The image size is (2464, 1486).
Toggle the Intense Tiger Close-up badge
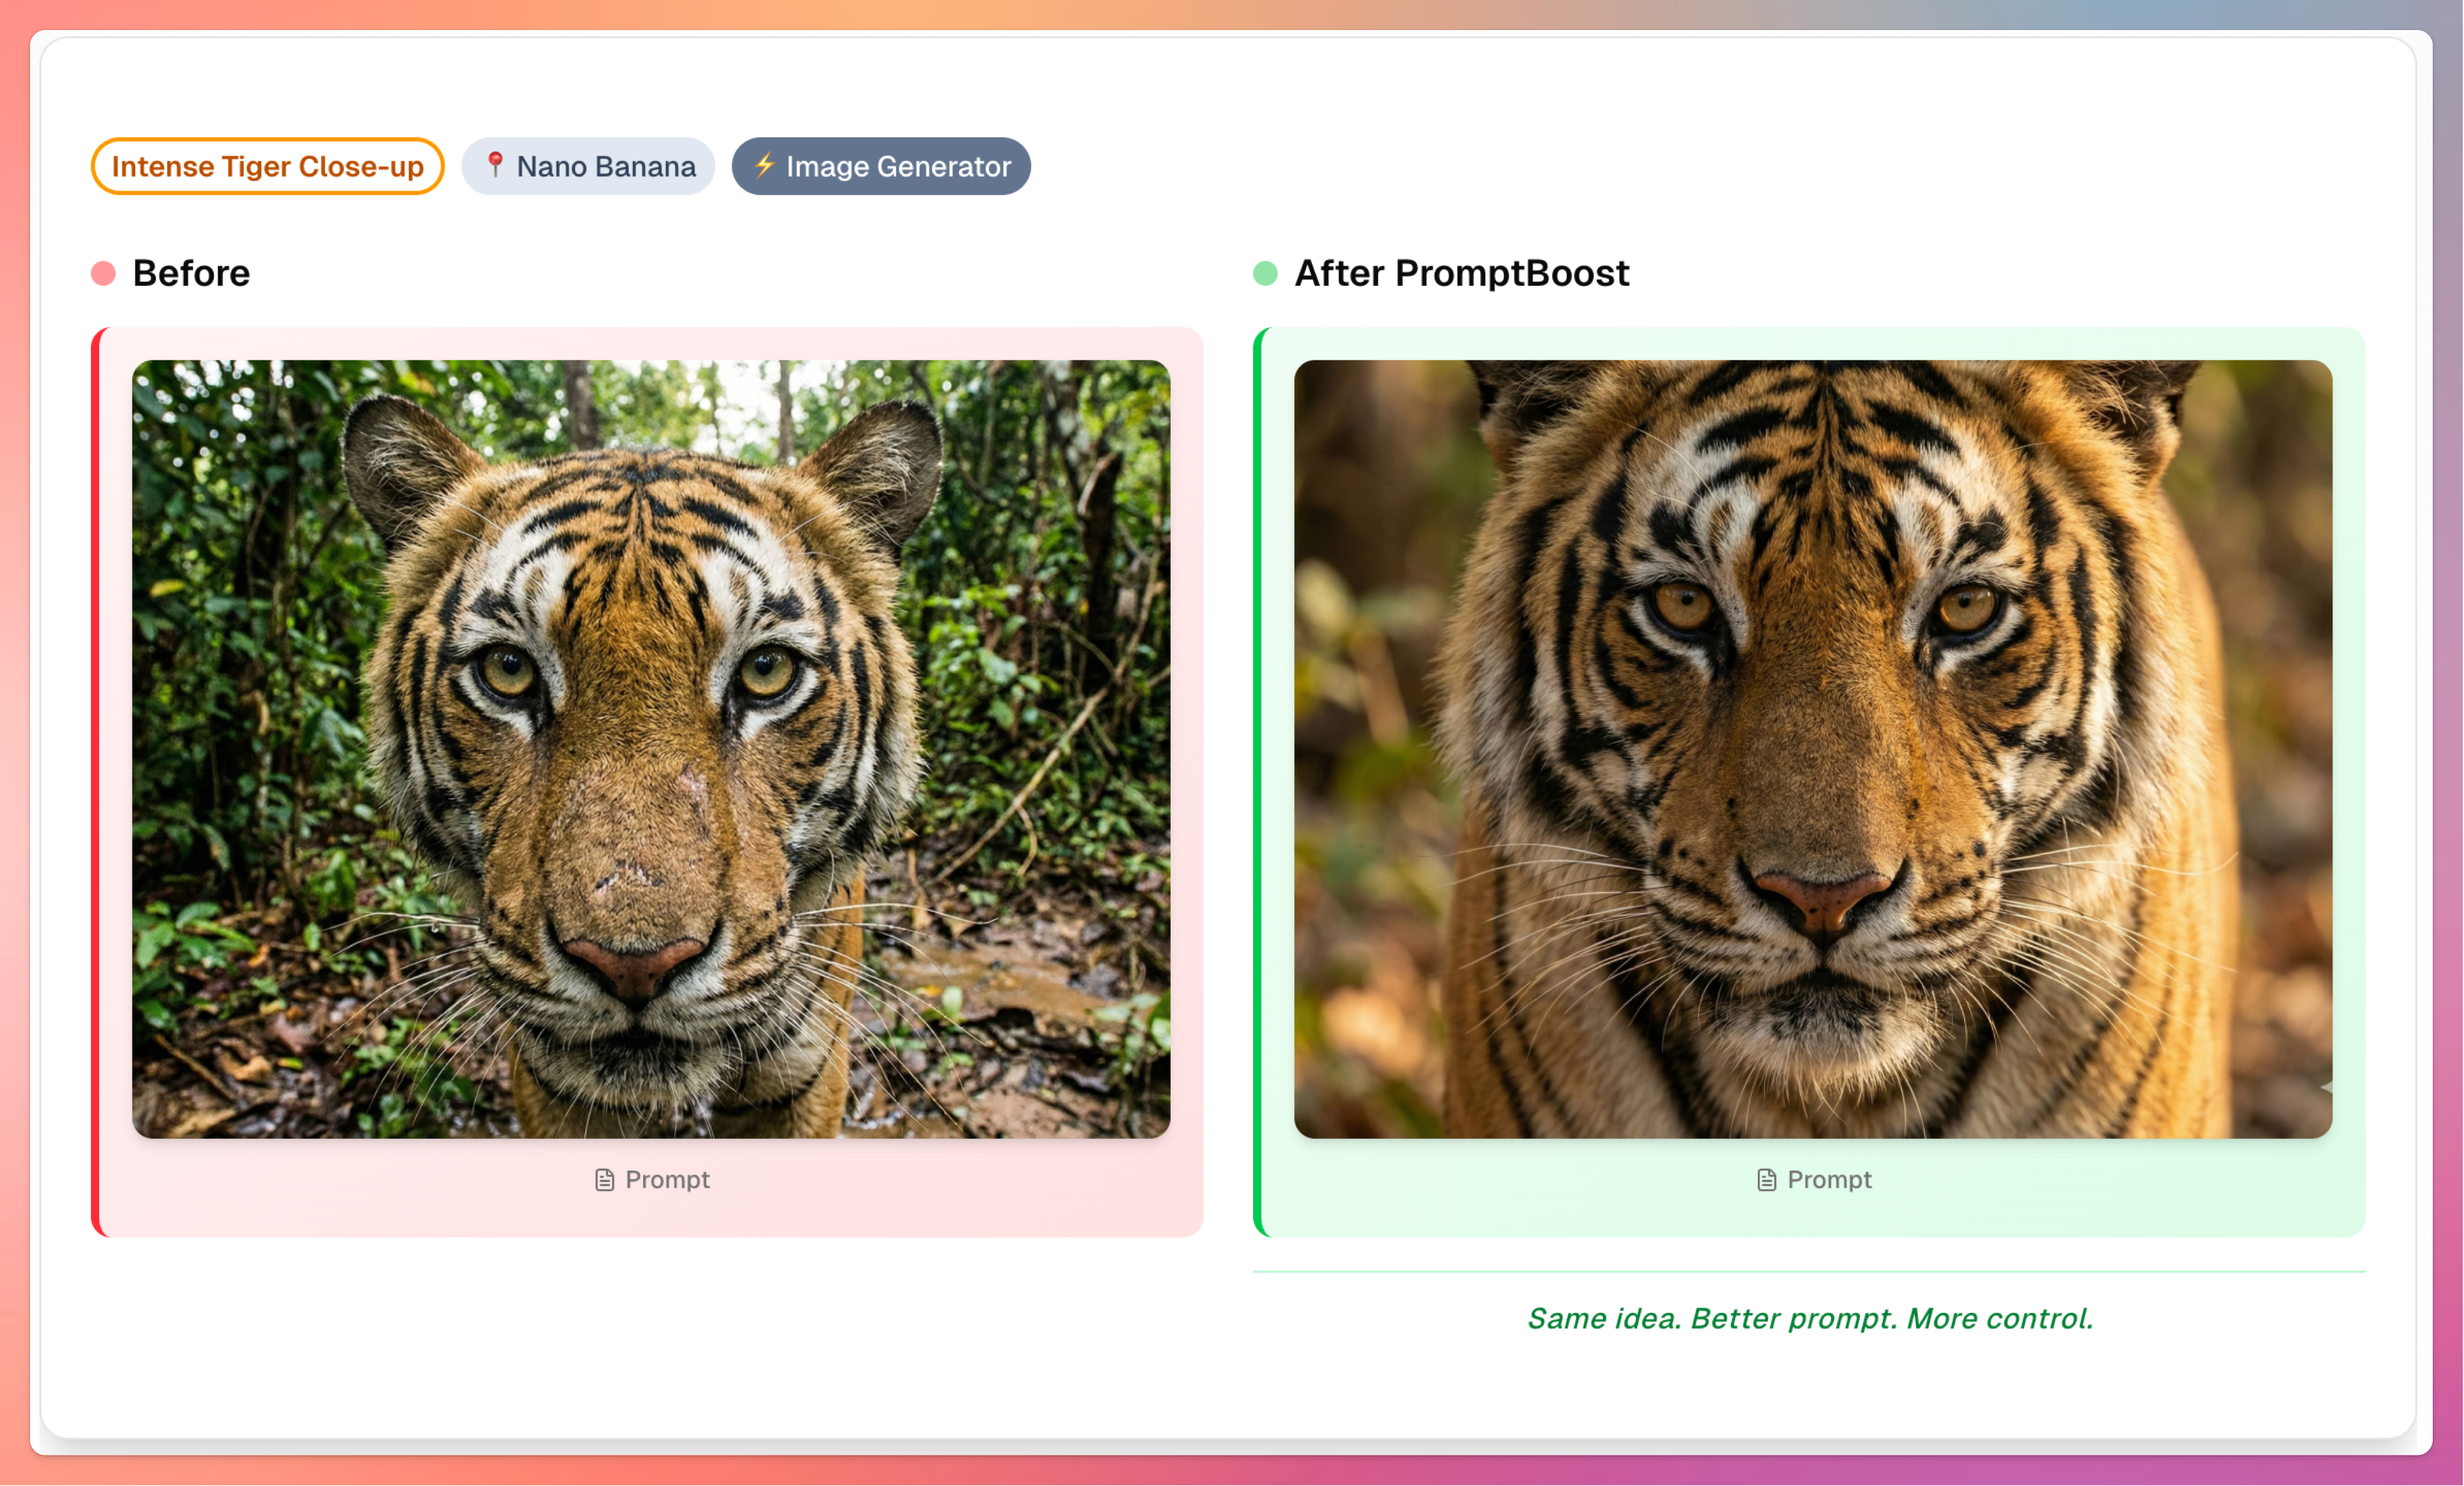pos(267,166)
